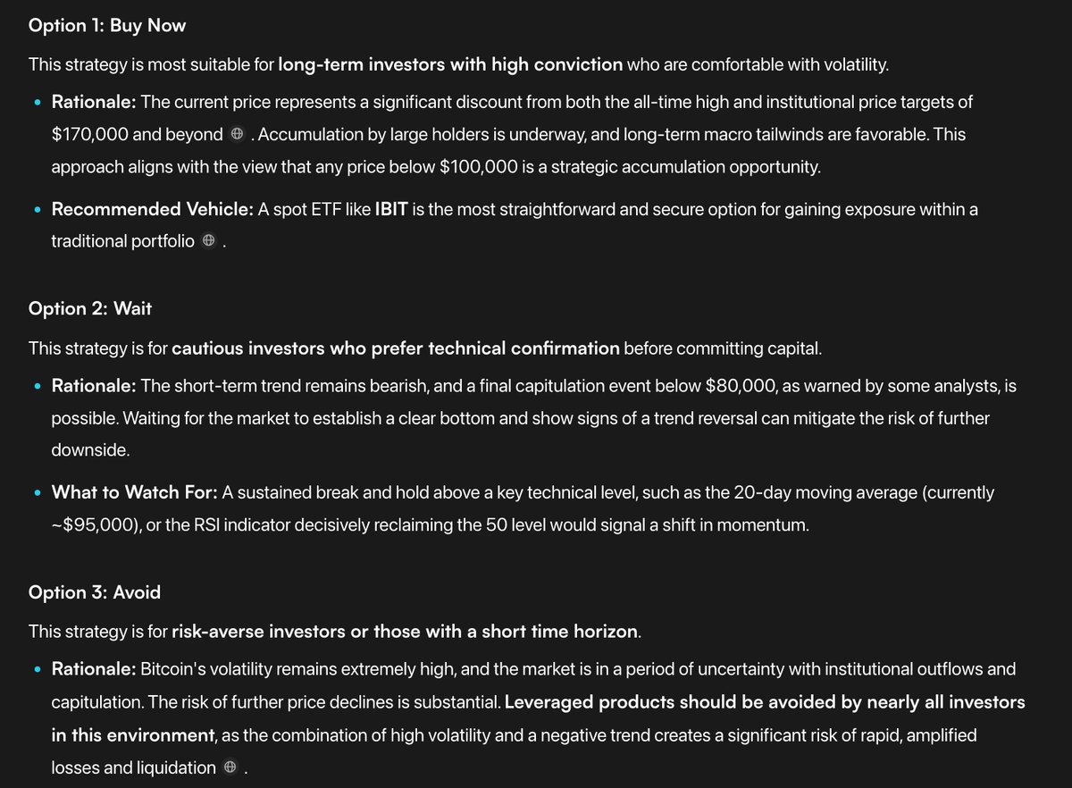This screenshot has width=1072, height=788.
Task: Click the "~$95,000" moving average value
Action: tap(89, 525)
